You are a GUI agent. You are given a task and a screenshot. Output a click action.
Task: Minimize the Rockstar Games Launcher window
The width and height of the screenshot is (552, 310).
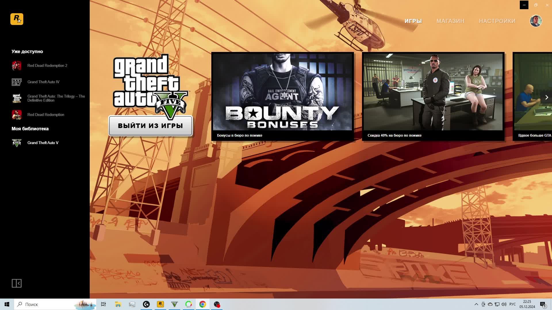524,5
